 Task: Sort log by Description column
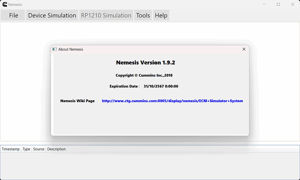pyautogui.click(x=56, y=149)
